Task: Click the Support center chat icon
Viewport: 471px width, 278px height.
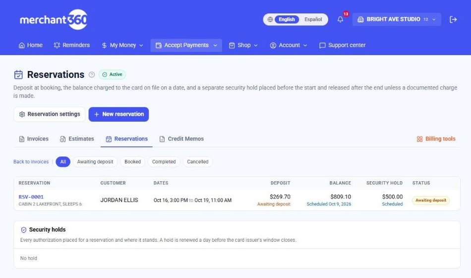Action: (322, 46)
